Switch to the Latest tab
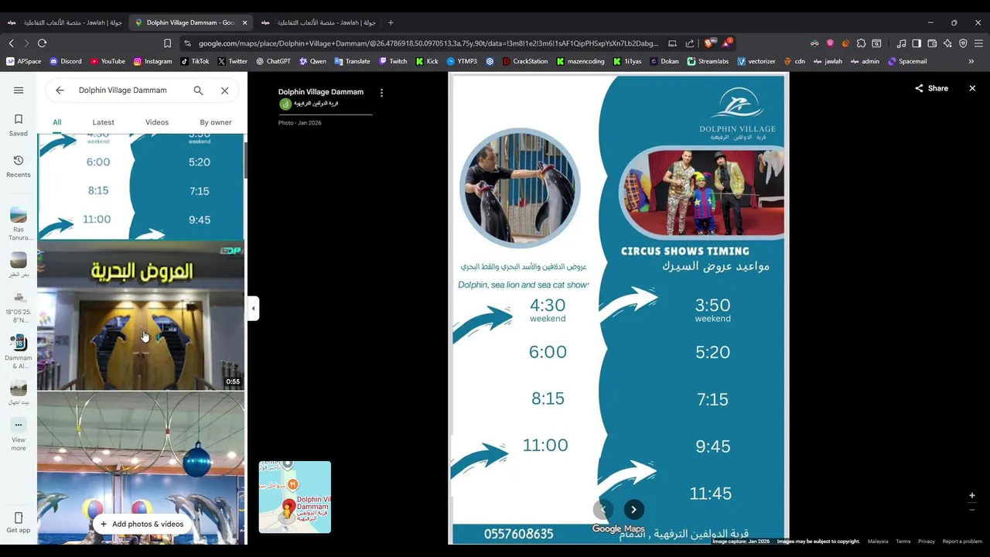This screenshot has height=557, width=990. (103, 122)
